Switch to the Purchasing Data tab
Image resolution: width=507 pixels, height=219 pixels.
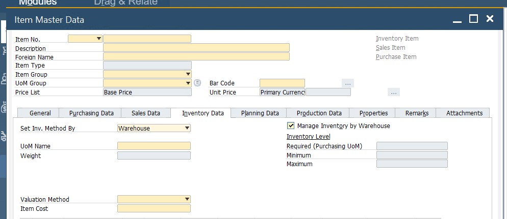91,113
